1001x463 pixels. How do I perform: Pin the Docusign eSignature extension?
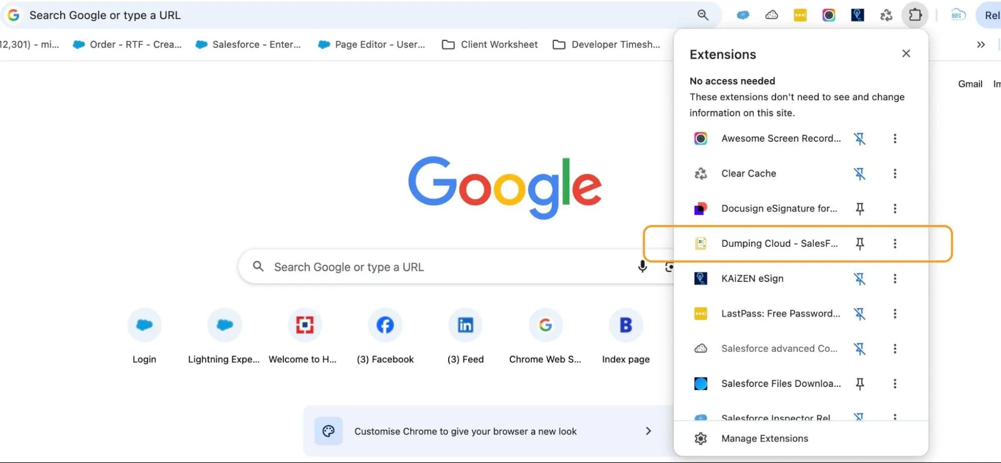(x=859, y=209)
